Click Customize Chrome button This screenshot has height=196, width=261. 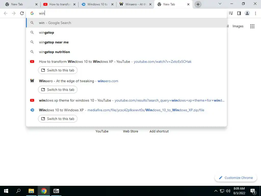click(x=236, y=178)
